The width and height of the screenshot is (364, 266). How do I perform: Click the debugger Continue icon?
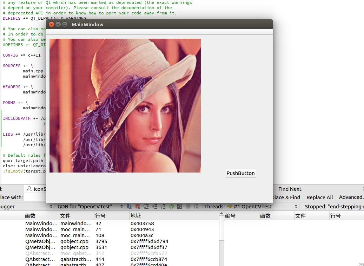tap(129, 206)
